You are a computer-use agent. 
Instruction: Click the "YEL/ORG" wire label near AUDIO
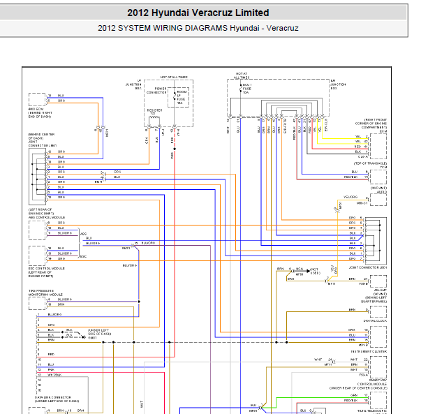[350, 197]
